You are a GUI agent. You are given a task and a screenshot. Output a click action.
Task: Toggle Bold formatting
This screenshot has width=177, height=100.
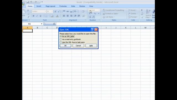(33, 16)
